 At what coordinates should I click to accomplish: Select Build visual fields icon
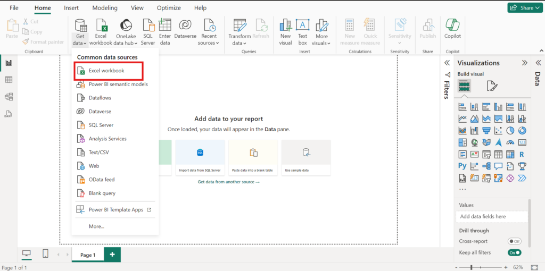(464, 86)
